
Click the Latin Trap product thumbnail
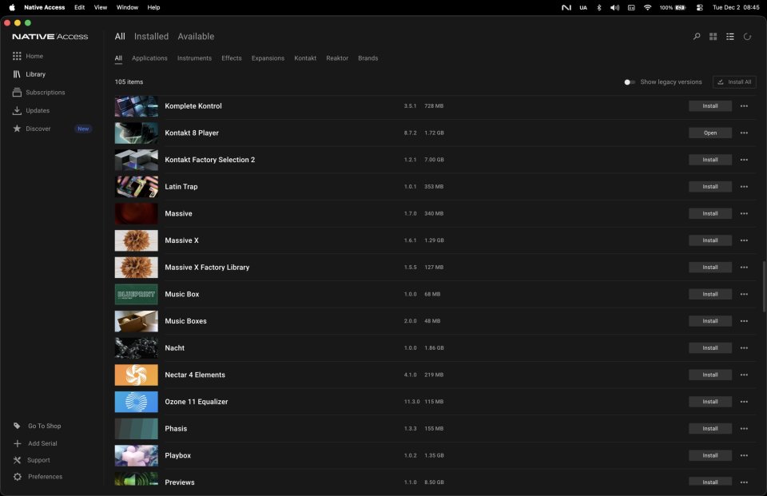136,186
